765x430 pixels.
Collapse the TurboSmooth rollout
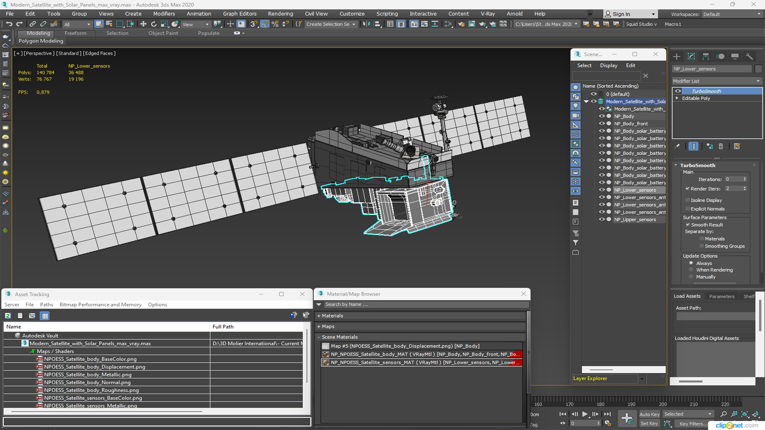click(676, 165)
